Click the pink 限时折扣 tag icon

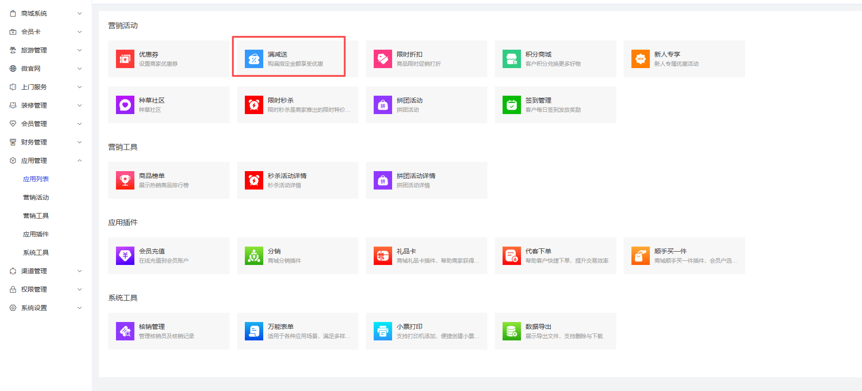382,59
